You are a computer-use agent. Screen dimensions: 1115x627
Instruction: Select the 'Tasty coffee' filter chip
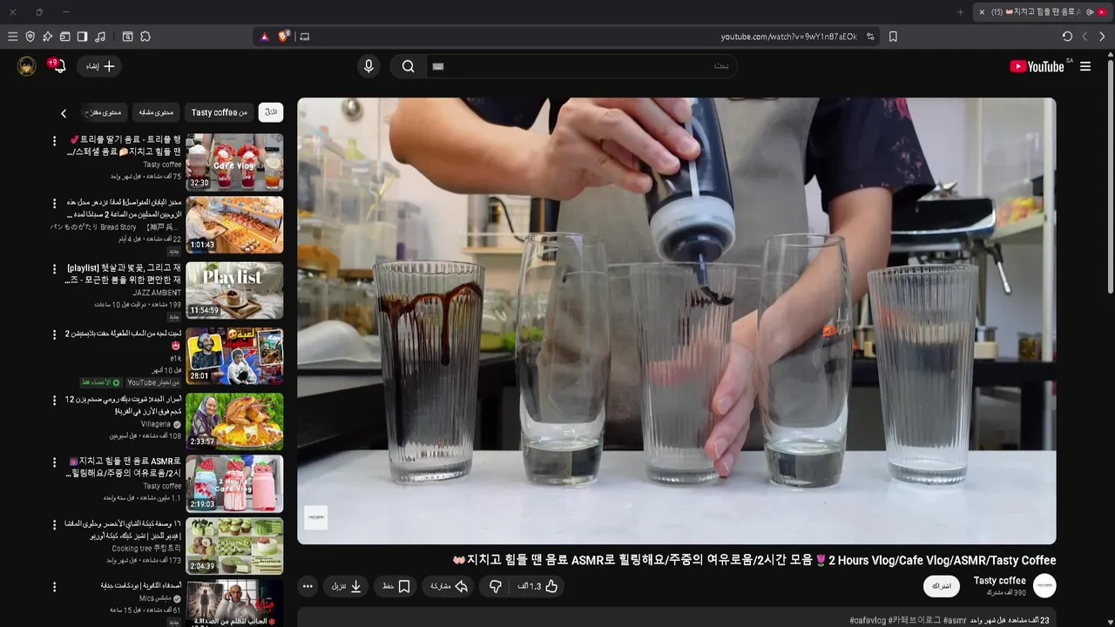coord(220,112)
